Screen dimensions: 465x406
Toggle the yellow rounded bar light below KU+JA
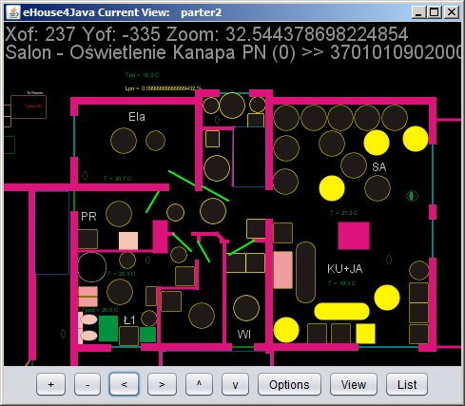click(341, 311)
